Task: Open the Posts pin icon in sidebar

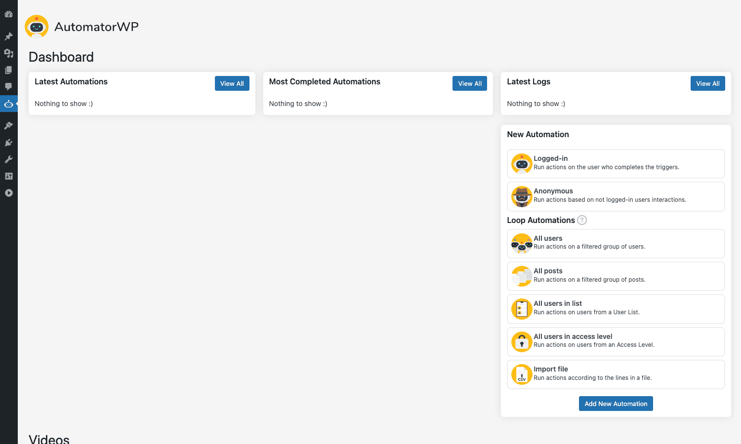Action: (x=8, y=37)
